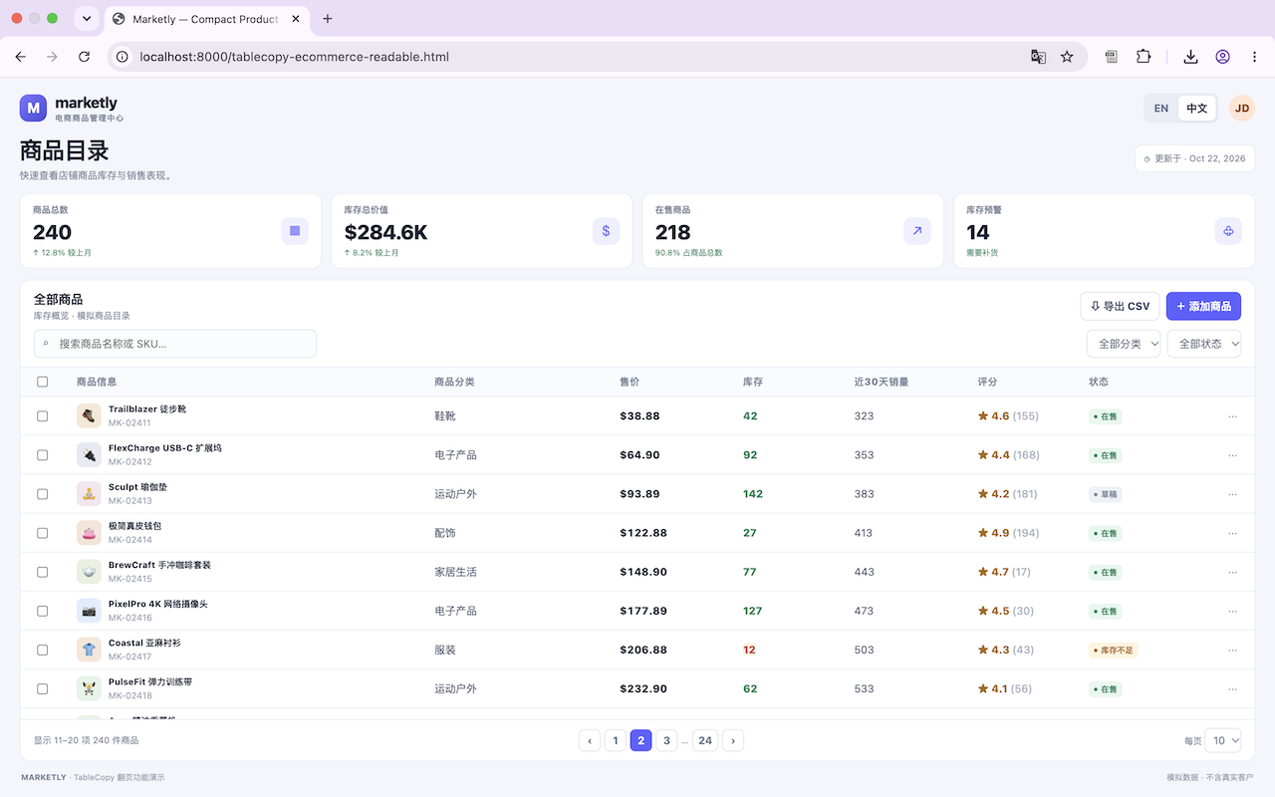Image resolution: width=1275 pixels, height=797 pixels.
Task: Click the 库存预警 card icon
Action: pos(1228,231)
